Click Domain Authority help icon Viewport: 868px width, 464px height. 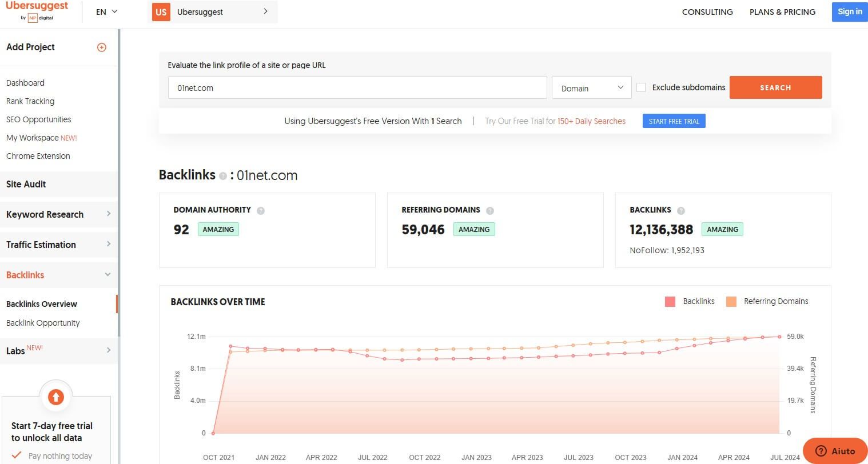[261, 210]
